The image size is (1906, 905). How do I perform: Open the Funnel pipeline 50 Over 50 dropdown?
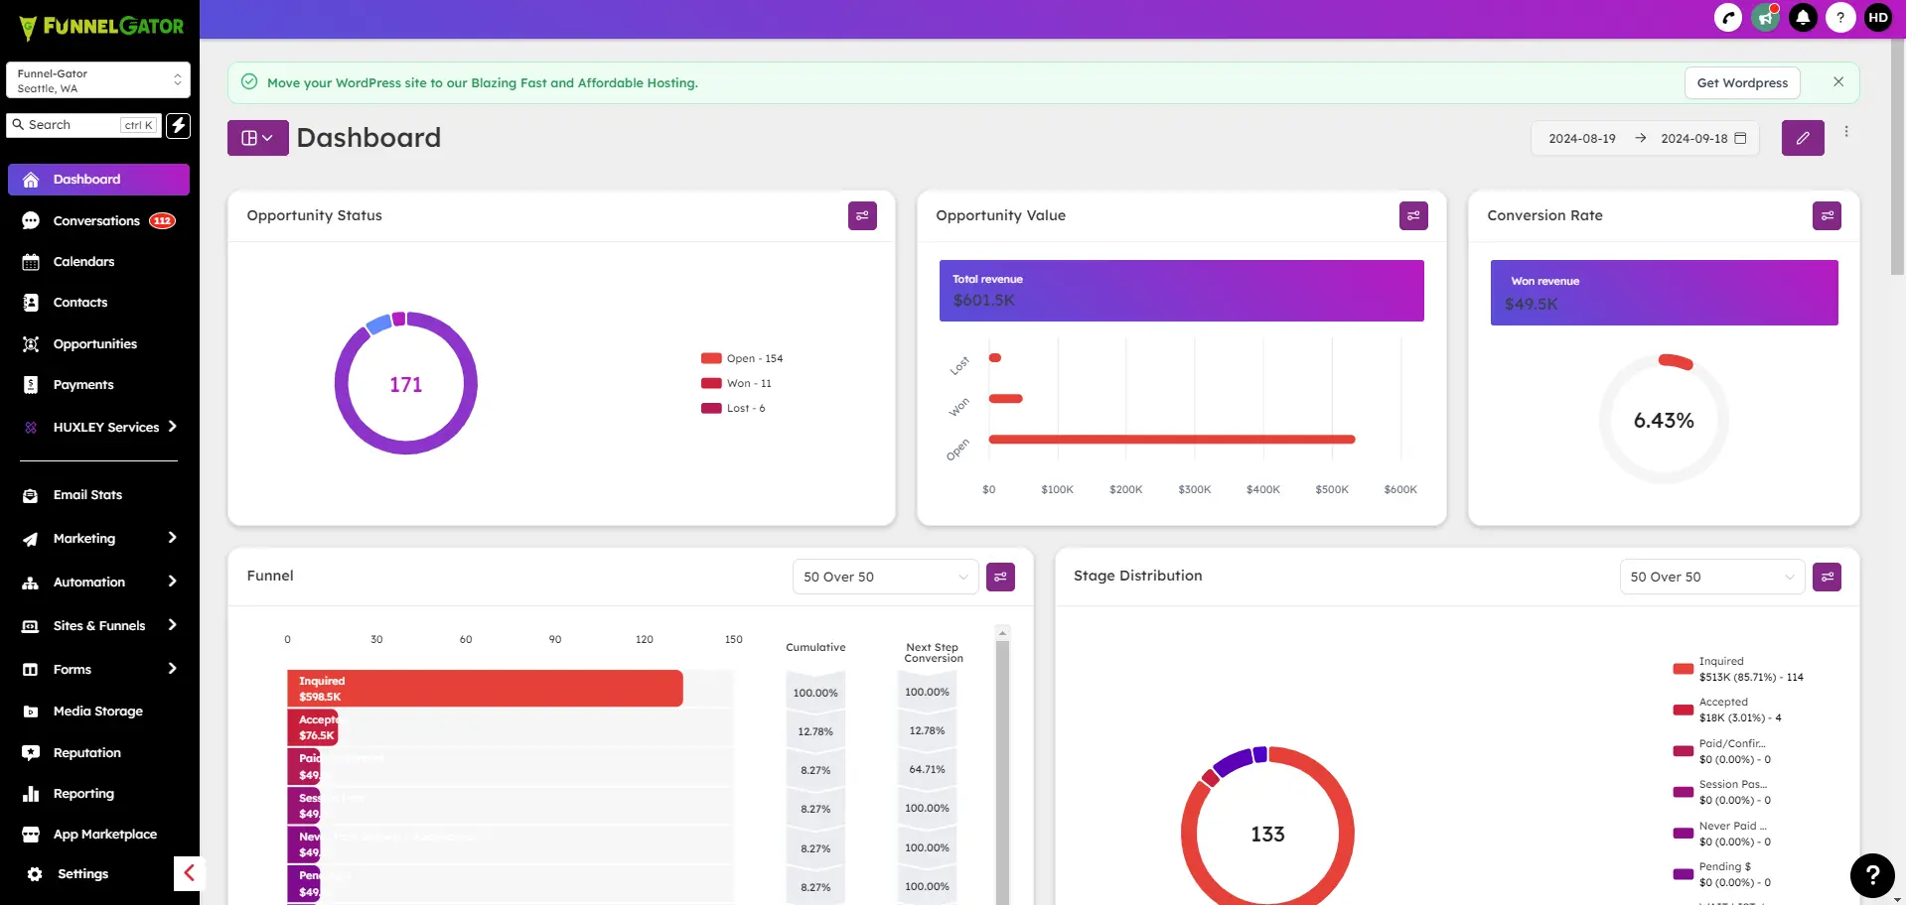coord(885,577)
